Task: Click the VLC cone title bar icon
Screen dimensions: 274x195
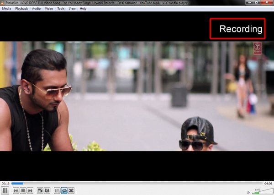Action: (2, 3)
